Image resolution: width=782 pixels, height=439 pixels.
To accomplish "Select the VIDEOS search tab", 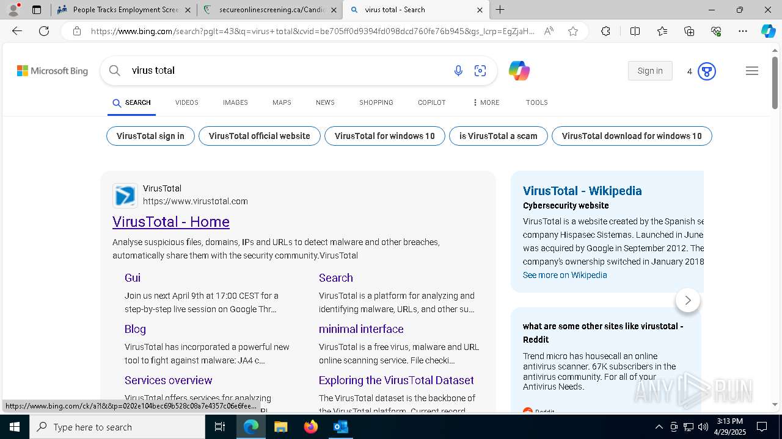I will click(x=187, y=102).
